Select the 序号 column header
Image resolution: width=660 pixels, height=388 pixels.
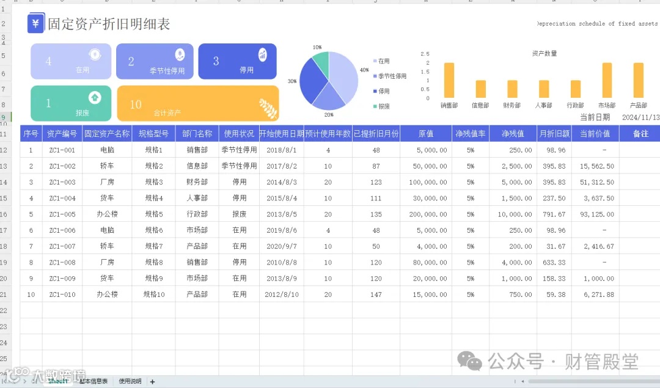[x=31, y=133]
